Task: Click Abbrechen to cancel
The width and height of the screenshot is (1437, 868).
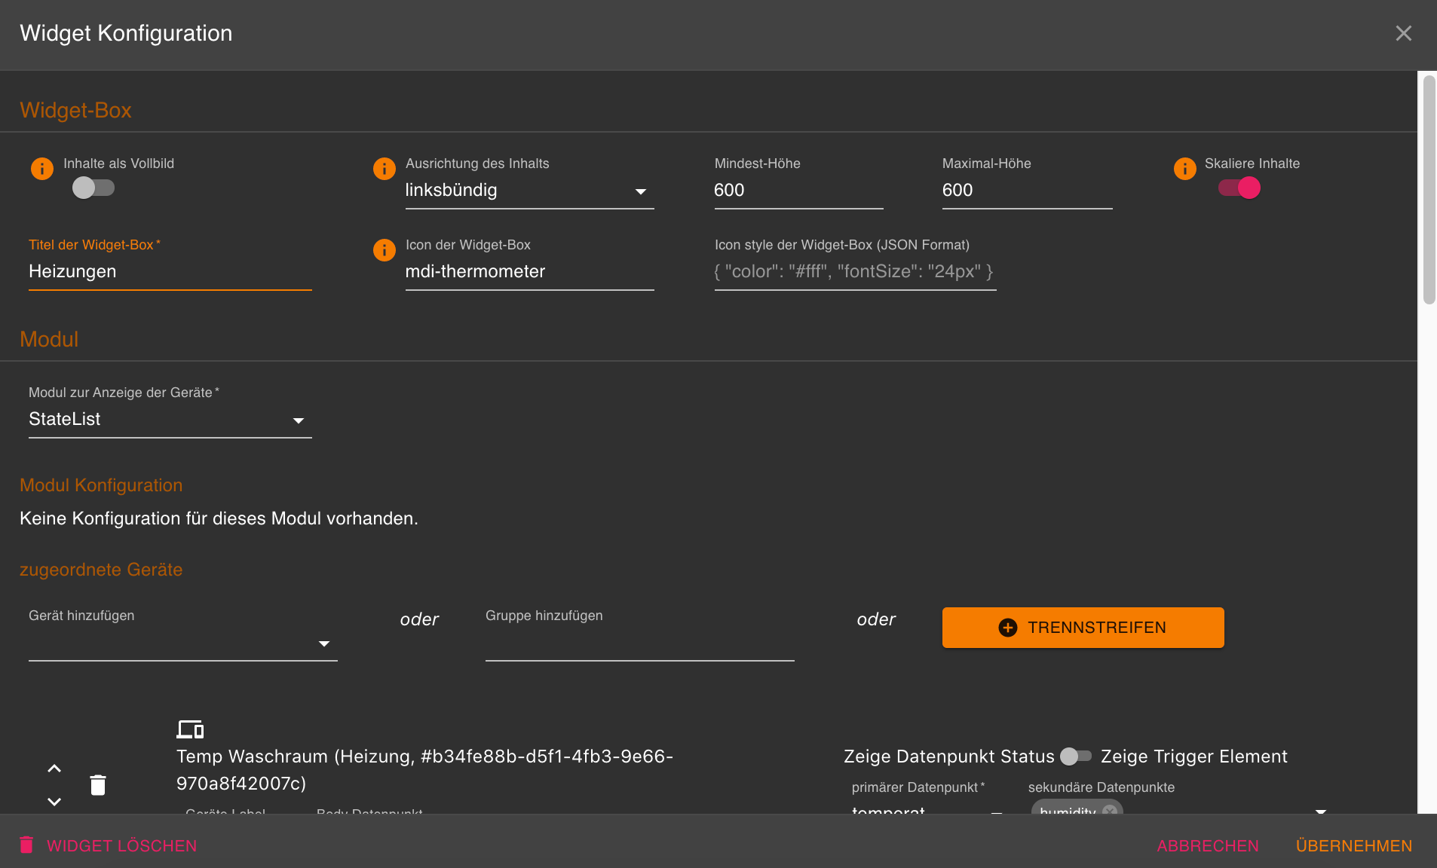Action: pyautogui.click(x=1208, y=845)
